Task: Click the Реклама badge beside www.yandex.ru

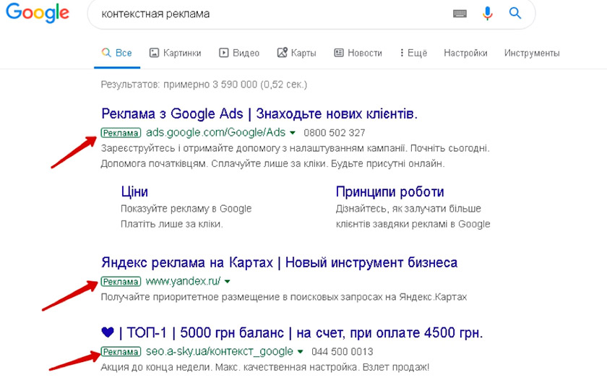Action: pyautogui.click(x=121, y=282)
